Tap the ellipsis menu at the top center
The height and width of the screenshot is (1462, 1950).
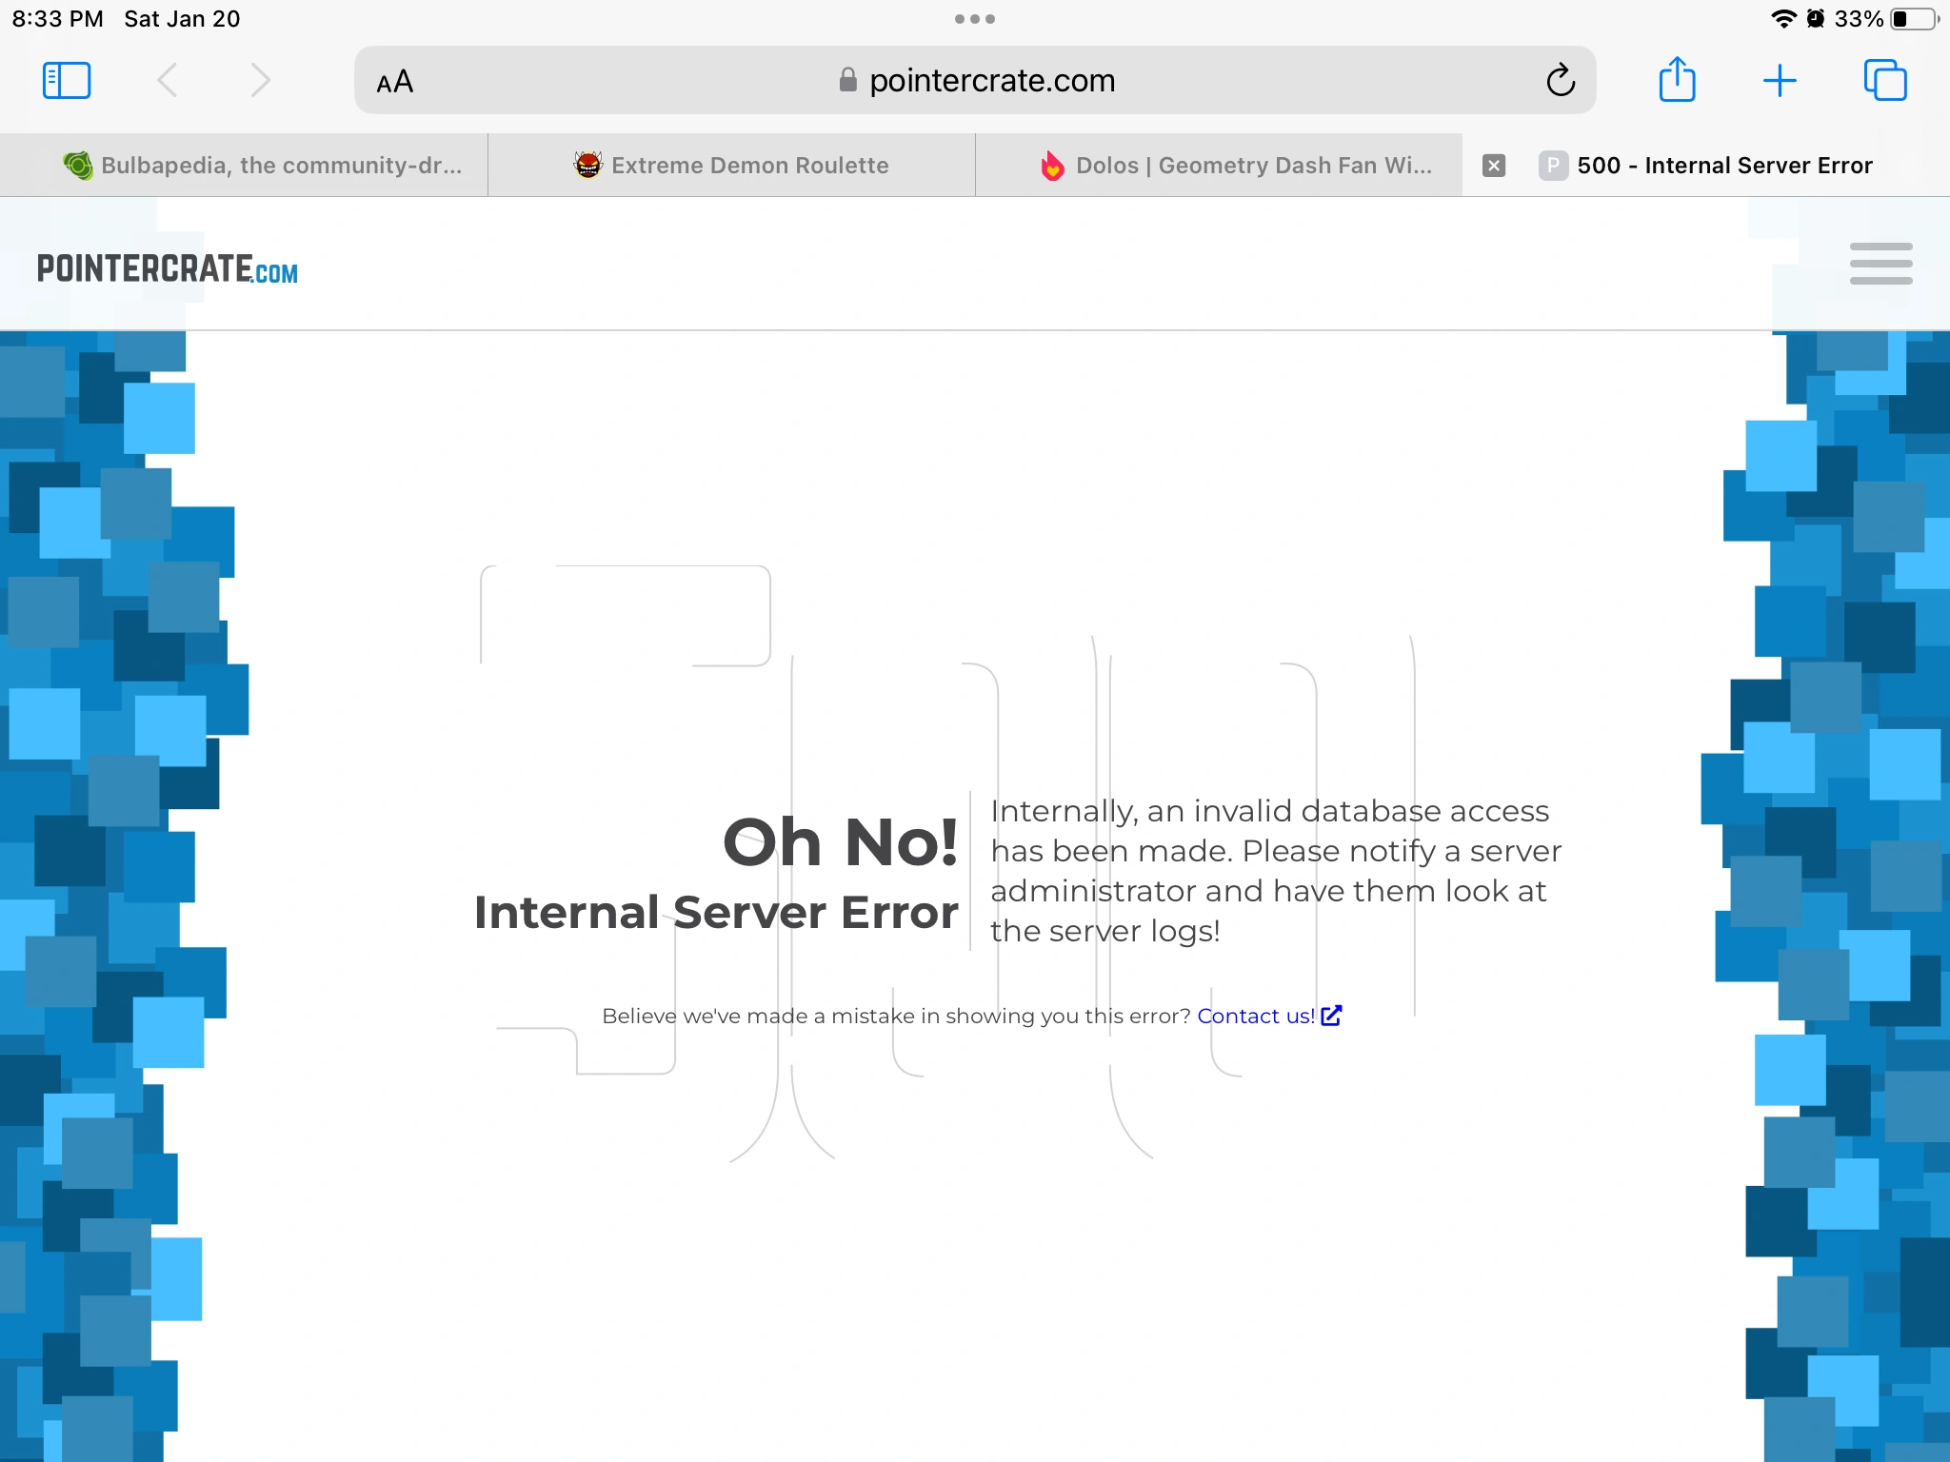974,18
